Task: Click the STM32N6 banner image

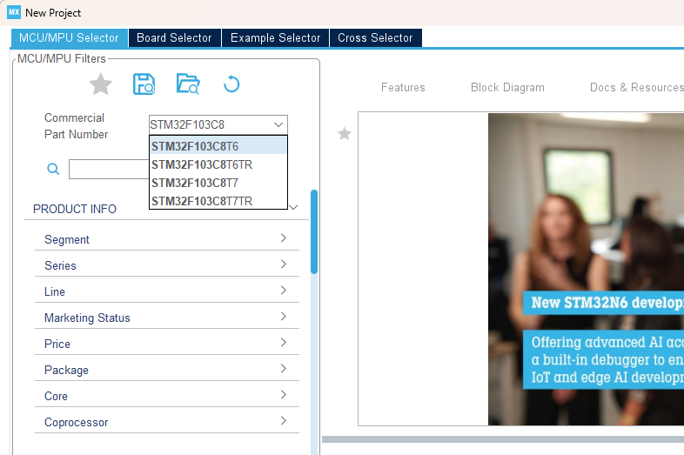Action: pos(586,269)
